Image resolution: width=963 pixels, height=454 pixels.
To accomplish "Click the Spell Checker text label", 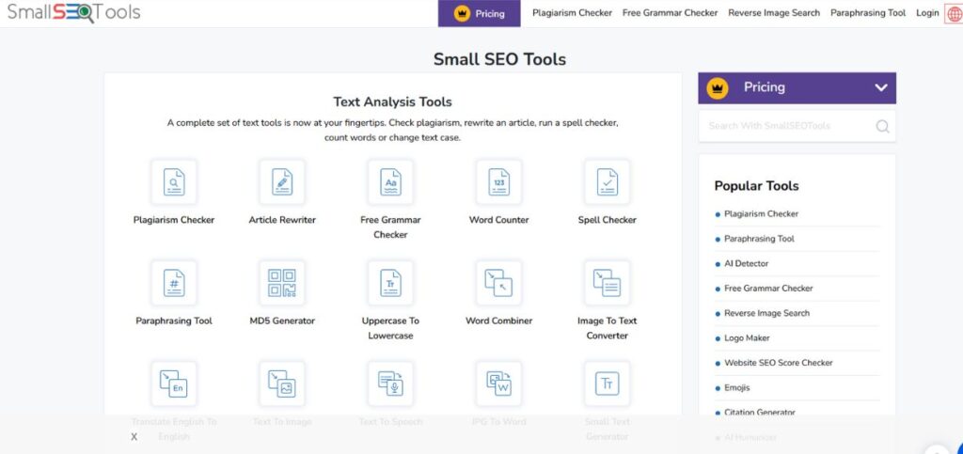I will coord(608,220).
